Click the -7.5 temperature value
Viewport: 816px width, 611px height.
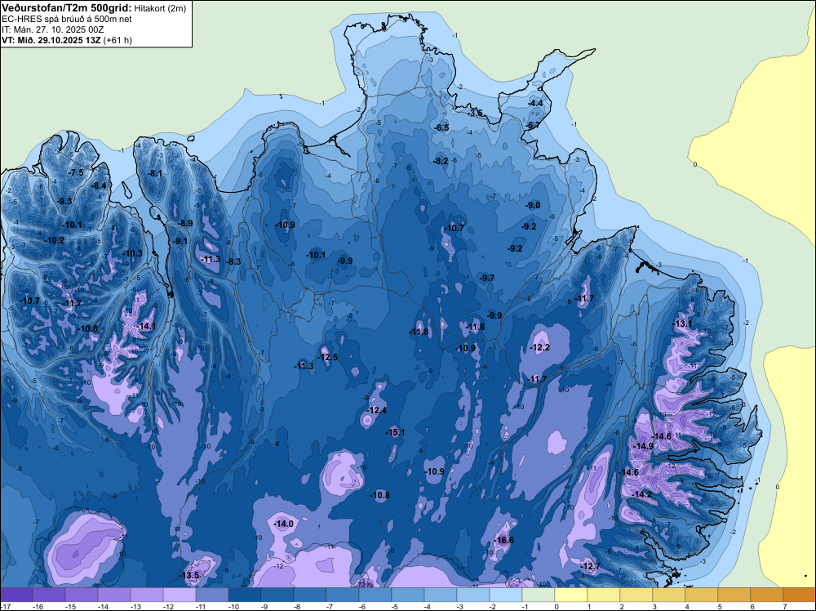coord(76,173)
